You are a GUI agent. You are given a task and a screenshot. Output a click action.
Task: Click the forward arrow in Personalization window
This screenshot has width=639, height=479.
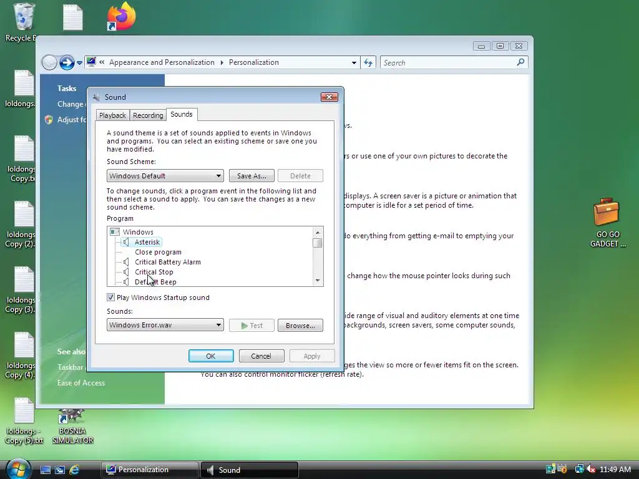pyautogui.click(x=66, y=63)
